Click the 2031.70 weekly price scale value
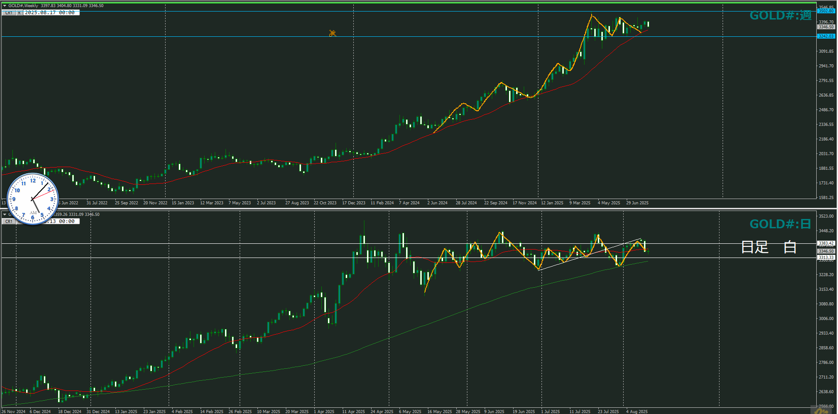 pyautogui.click(x=826, y=154)
